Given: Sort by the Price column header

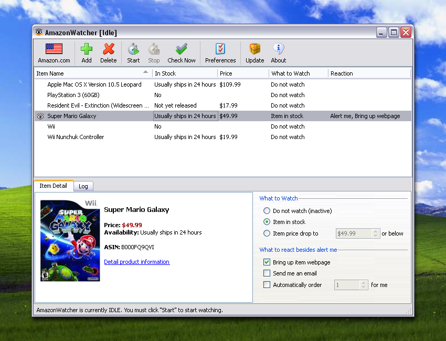Looking at the screenshot, I should tap(243, 73).
